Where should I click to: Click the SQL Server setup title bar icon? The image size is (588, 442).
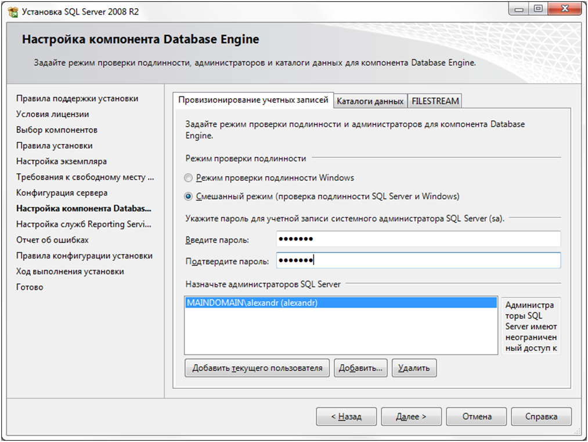coord(12,12)
